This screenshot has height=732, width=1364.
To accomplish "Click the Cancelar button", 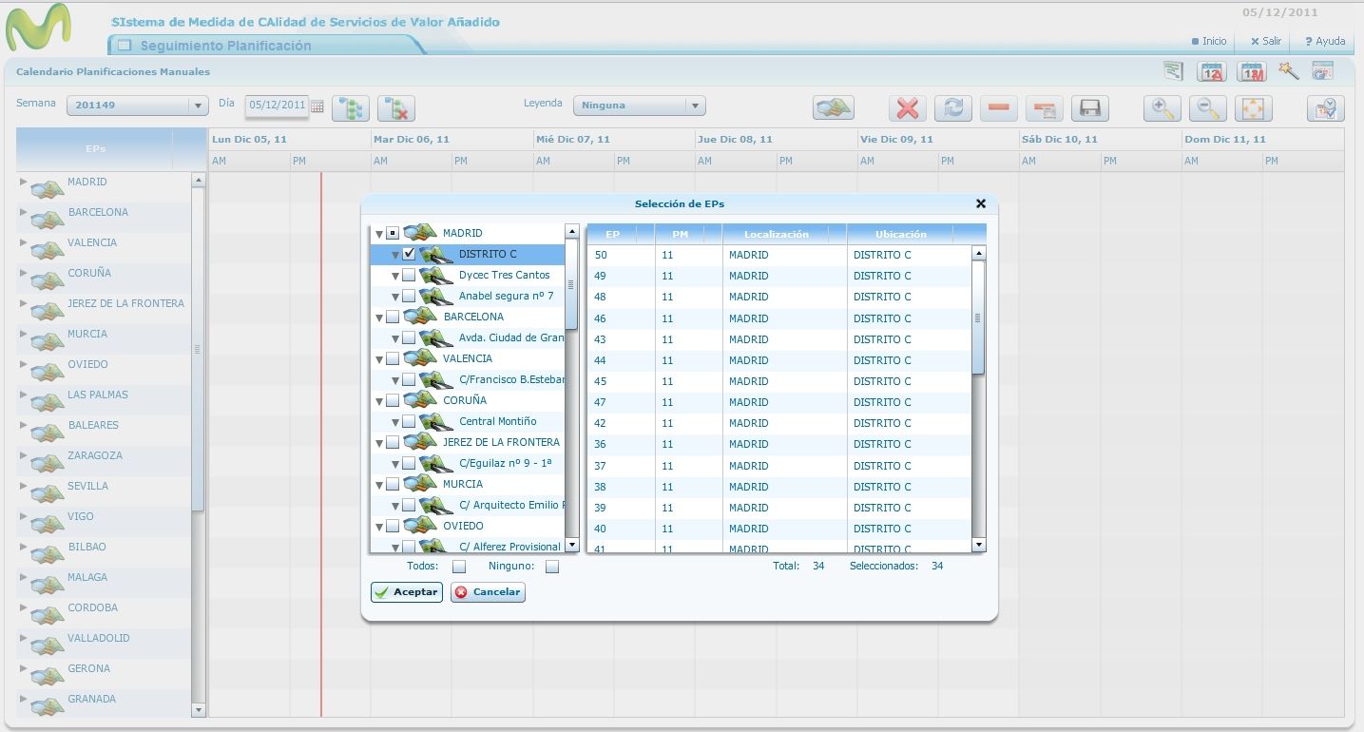I will click(x=488, y=592).
